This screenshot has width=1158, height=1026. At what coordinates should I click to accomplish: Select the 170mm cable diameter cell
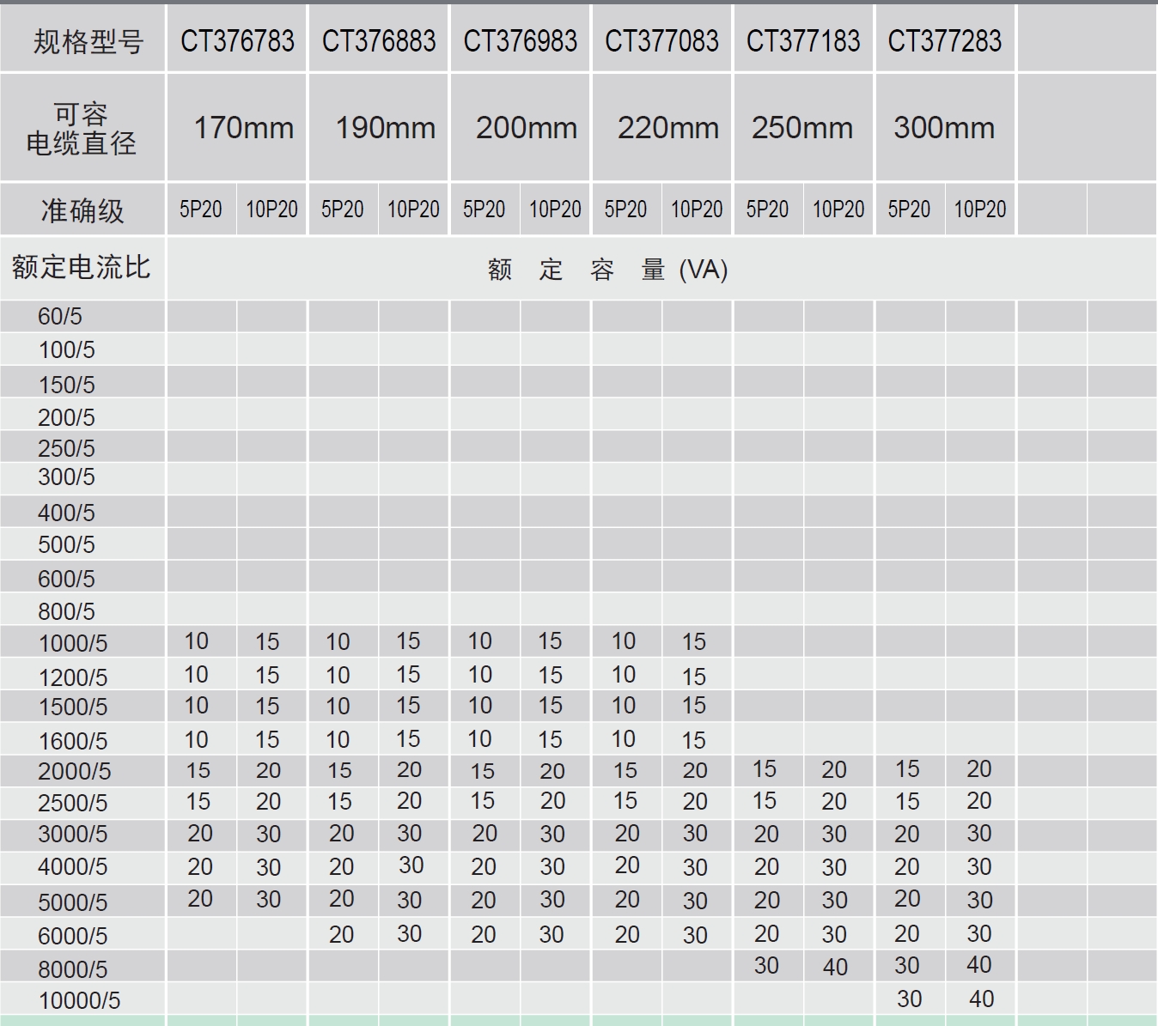click(243, 128)
